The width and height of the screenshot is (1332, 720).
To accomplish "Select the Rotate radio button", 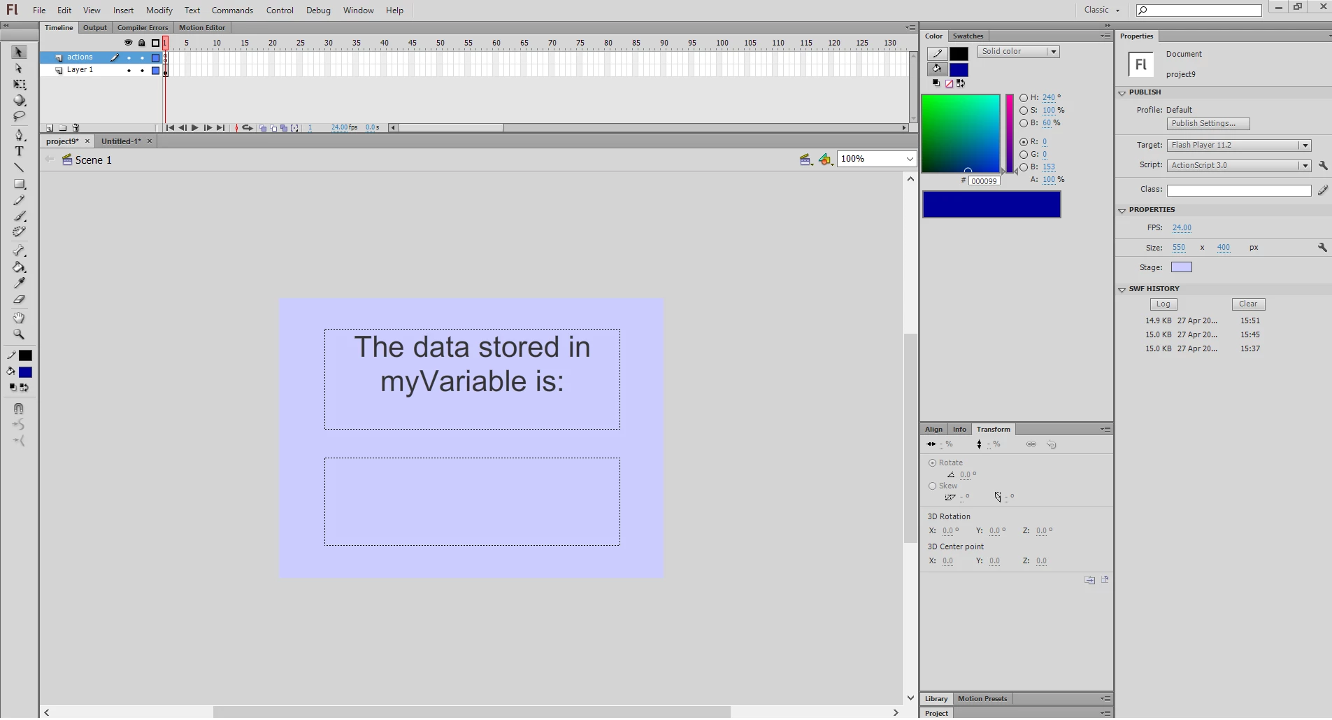I will click(x=932, y=463).
